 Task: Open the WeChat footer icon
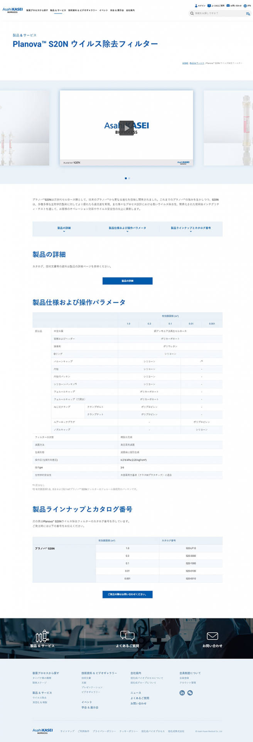(x=190, y=693)
